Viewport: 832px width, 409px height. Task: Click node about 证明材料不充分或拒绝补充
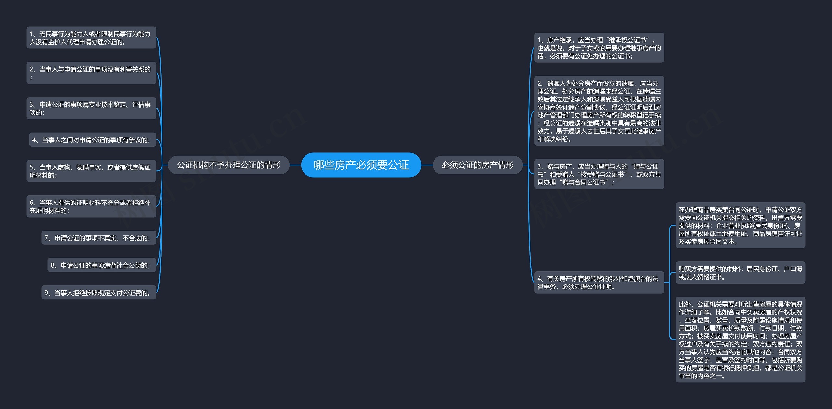[x=91, y=206]
